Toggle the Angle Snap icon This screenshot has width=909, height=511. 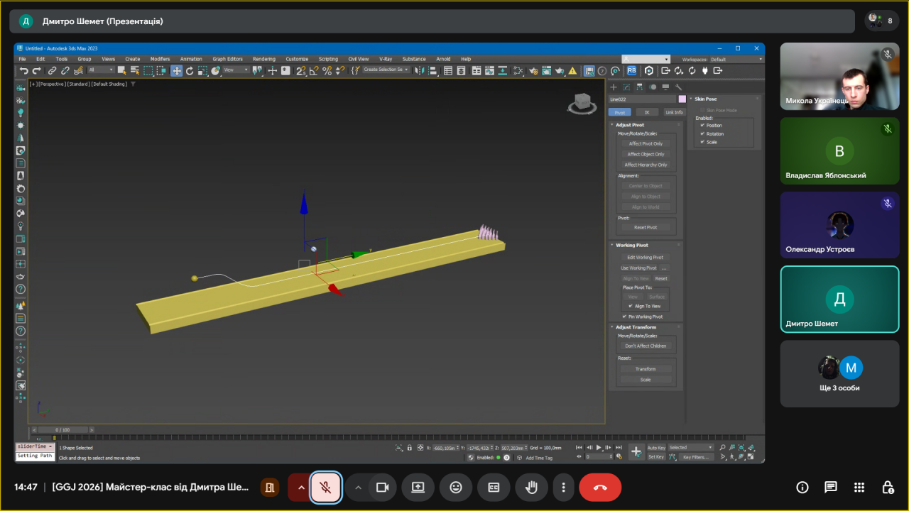[x=314, y=70]
